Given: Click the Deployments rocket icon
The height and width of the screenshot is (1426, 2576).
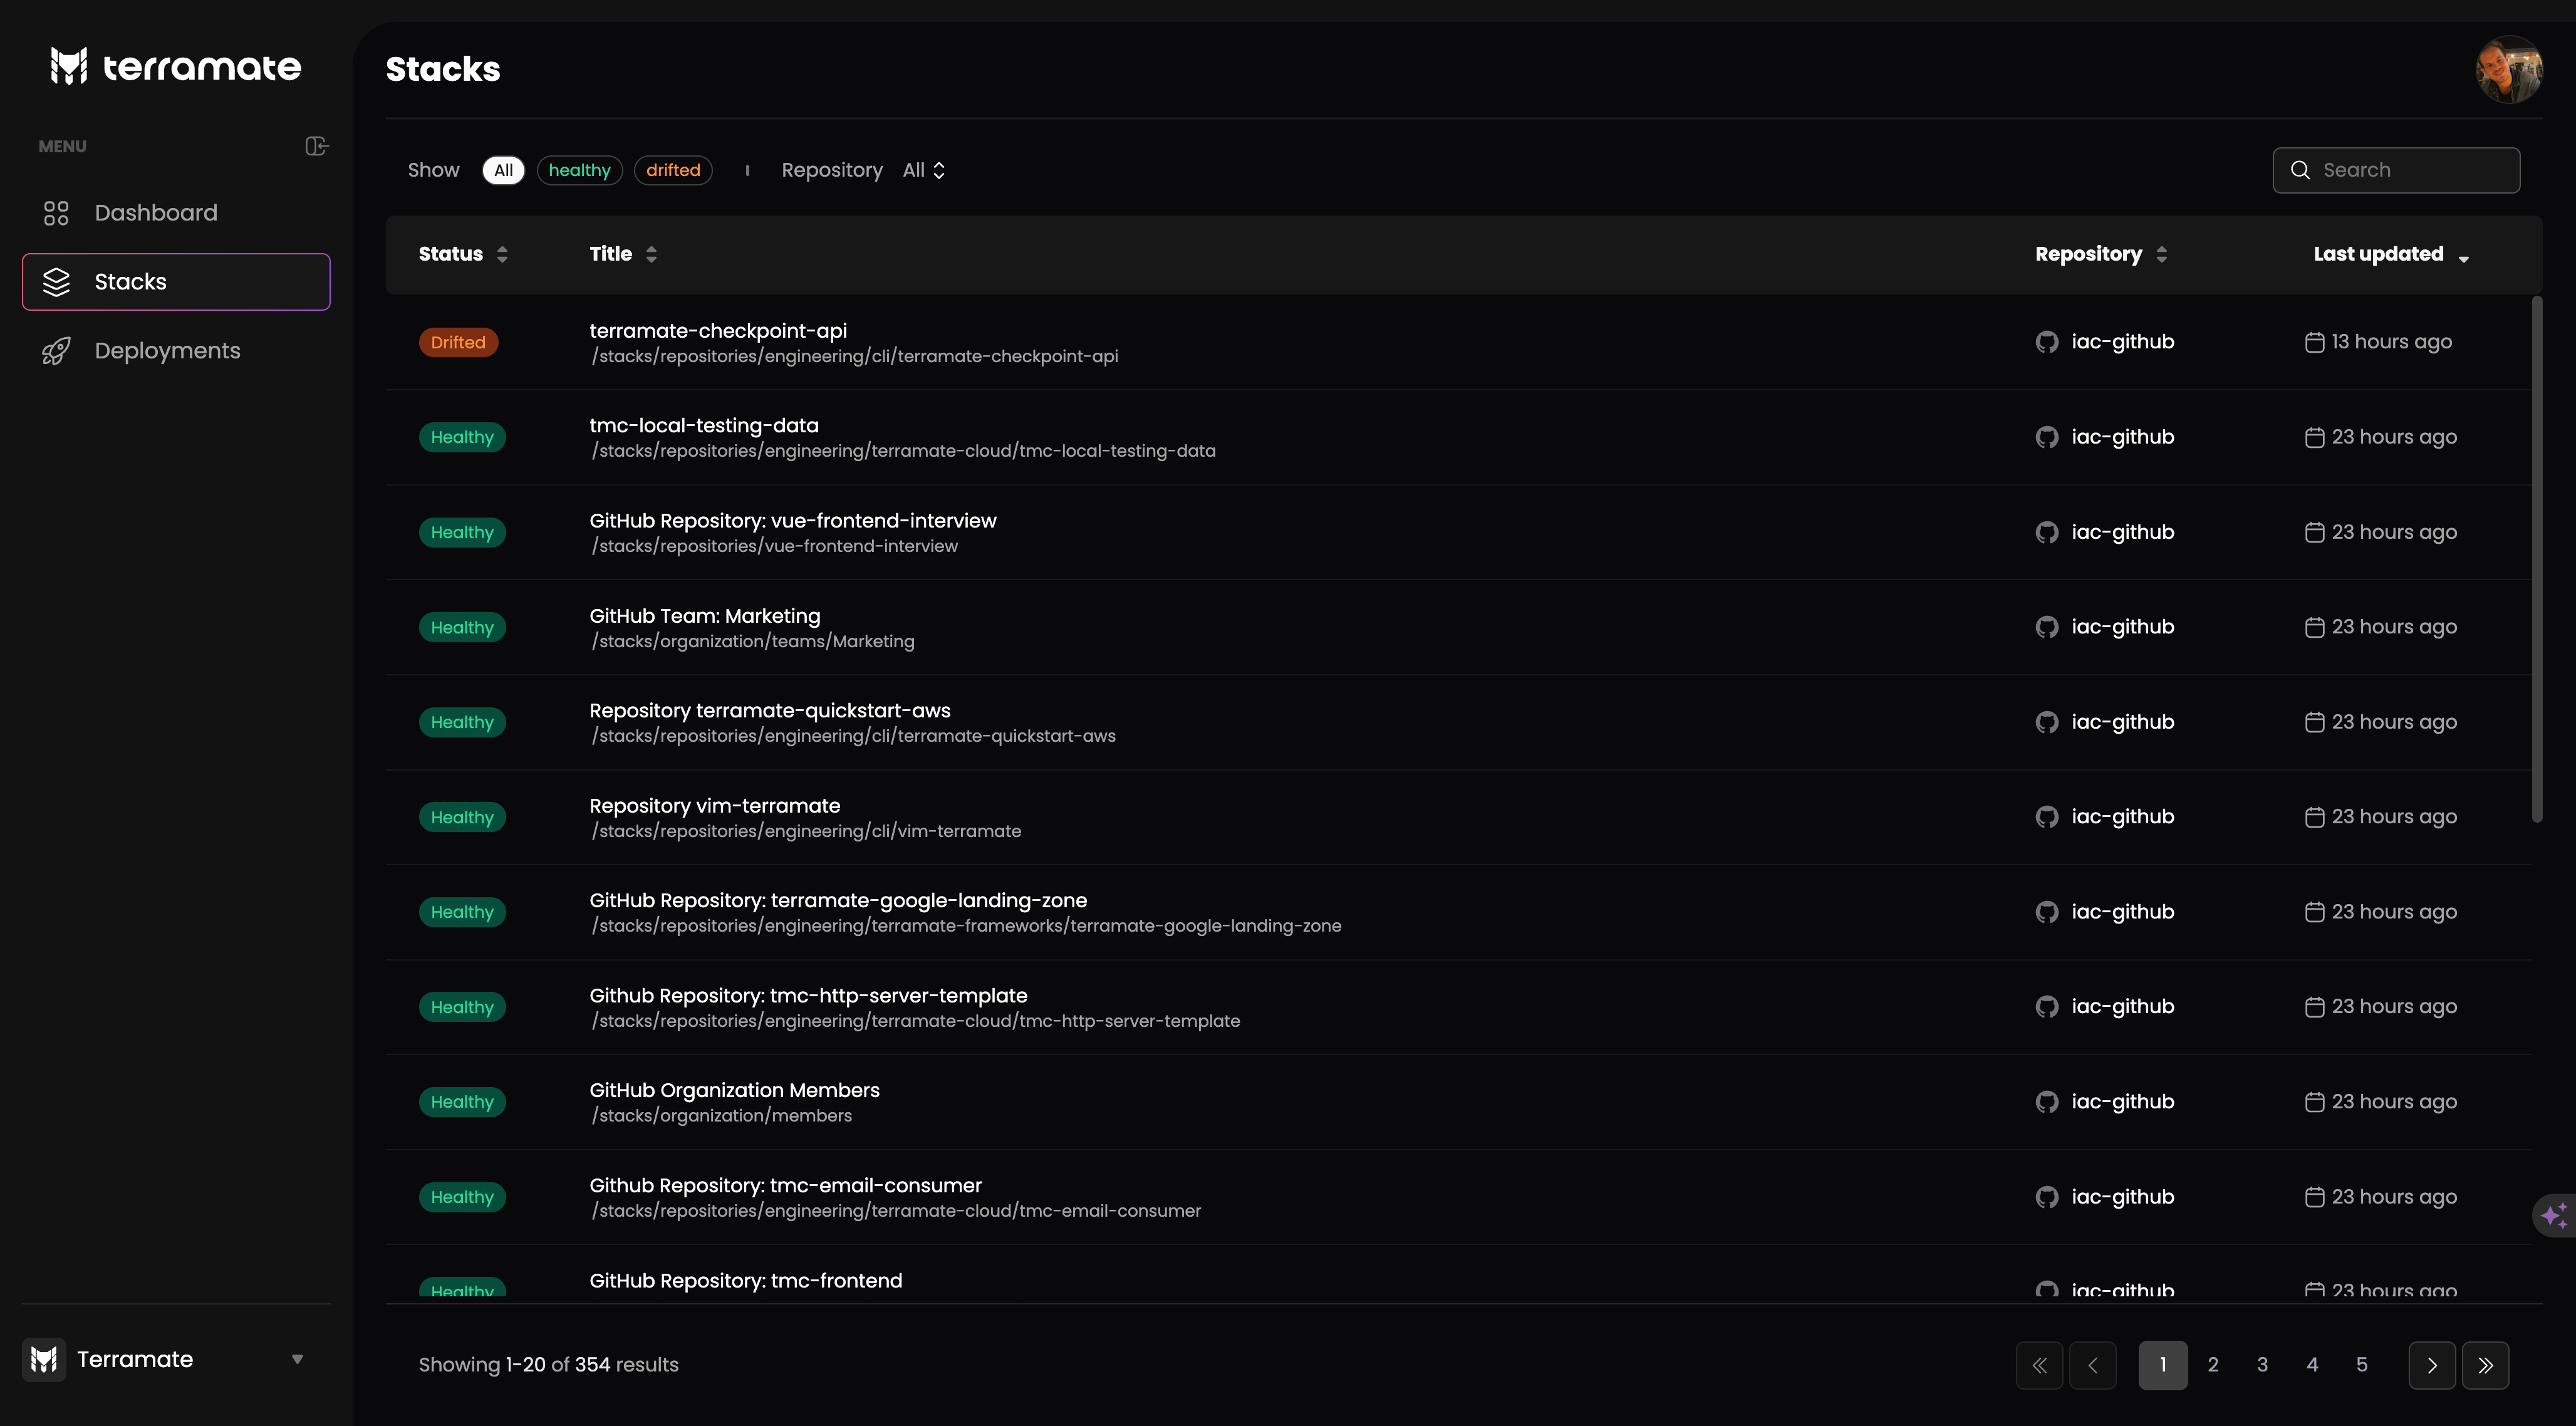Looking at the screenshot, I should click(56, 351).
